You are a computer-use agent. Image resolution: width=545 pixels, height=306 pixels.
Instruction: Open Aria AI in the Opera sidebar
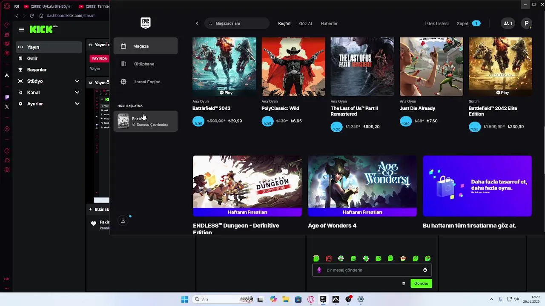coord(7,75)
